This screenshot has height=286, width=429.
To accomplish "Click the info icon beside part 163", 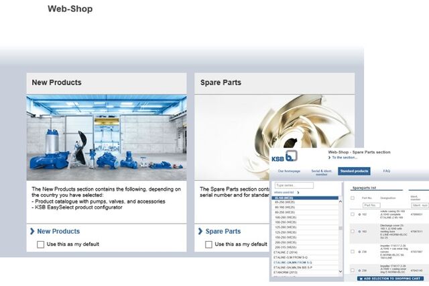I will point(359,232).
